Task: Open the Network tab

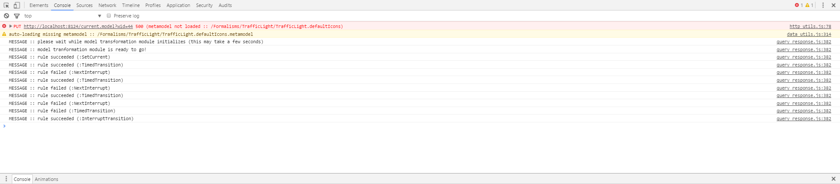Action: [107, 5]
